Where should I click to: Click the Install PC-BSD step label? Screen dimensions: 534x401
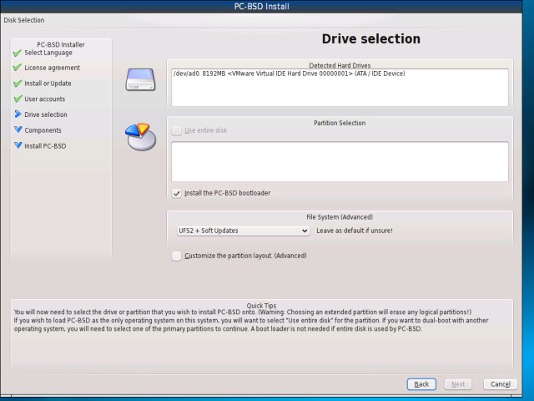click(x=45, y=146)
